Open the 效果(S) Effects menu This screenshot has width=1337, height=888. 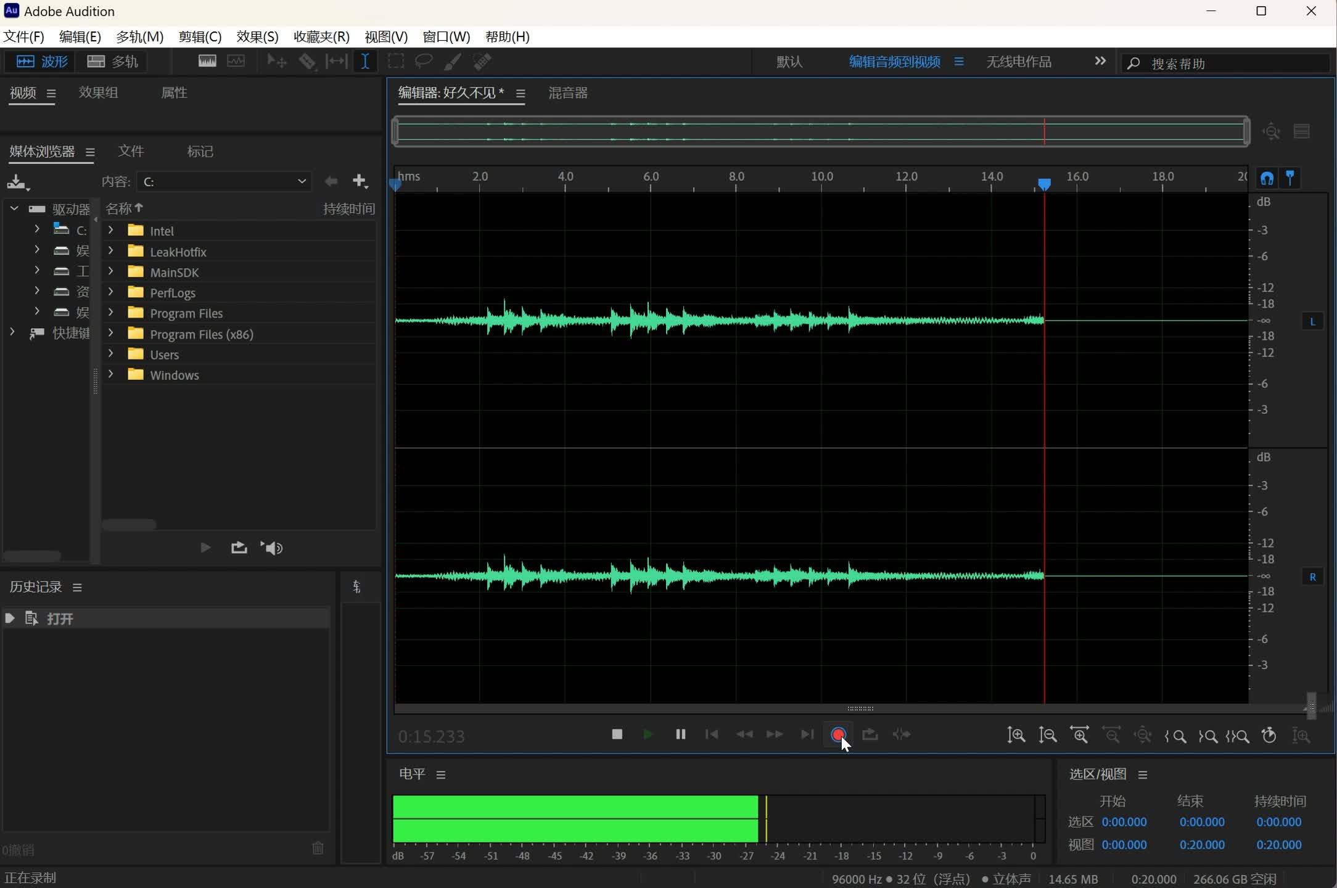pyautogui.click(x=257, y=37)
